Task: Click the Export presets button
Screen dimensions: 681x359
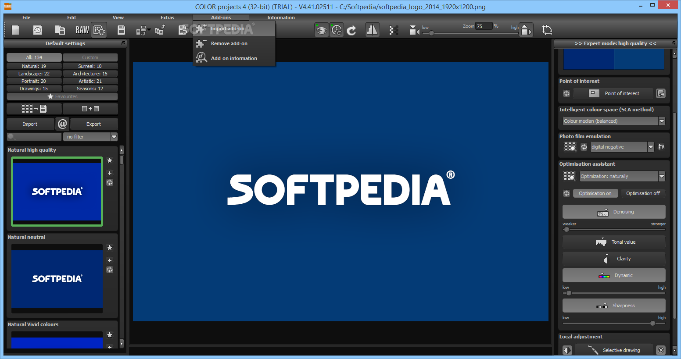Action: 94,124
